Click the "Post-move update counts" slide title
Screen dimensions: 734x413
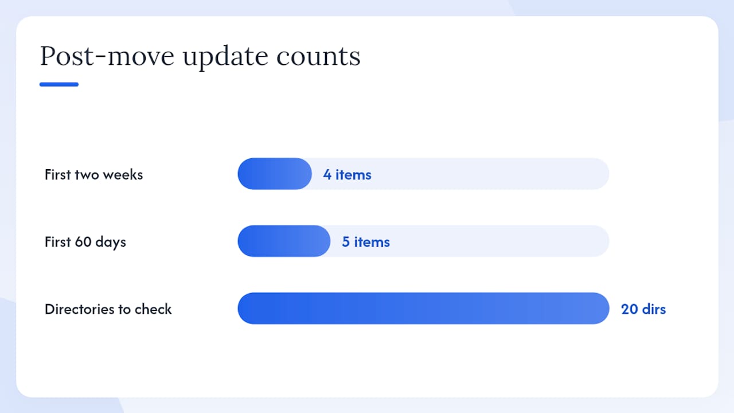tap(200, 57)
